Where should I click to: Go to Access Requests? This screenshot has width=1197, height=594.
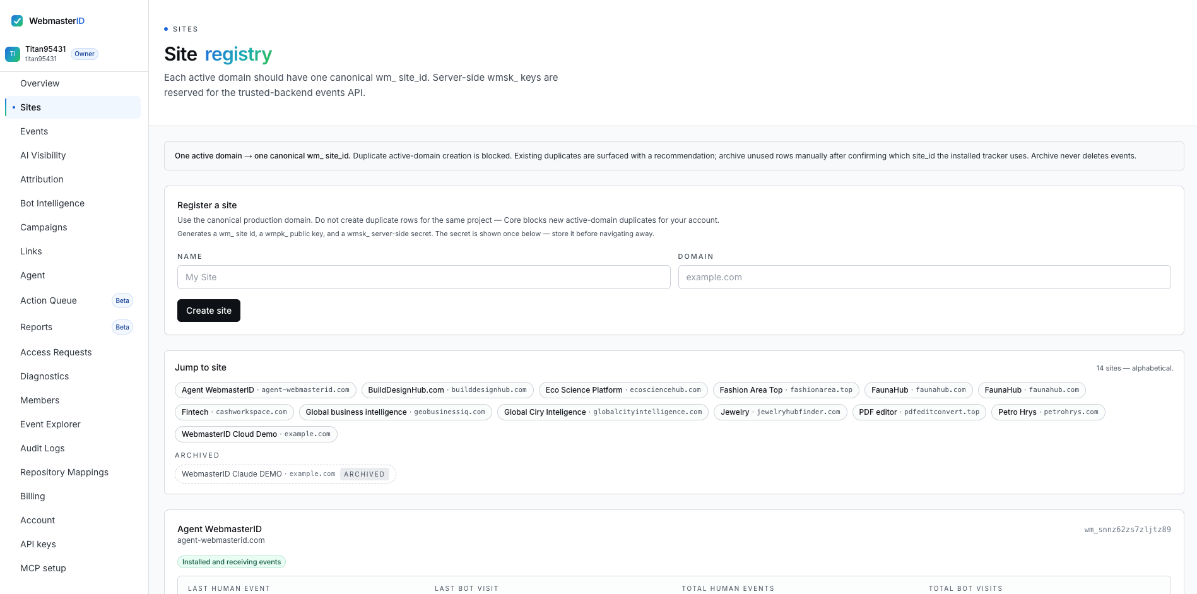[73, 352]
